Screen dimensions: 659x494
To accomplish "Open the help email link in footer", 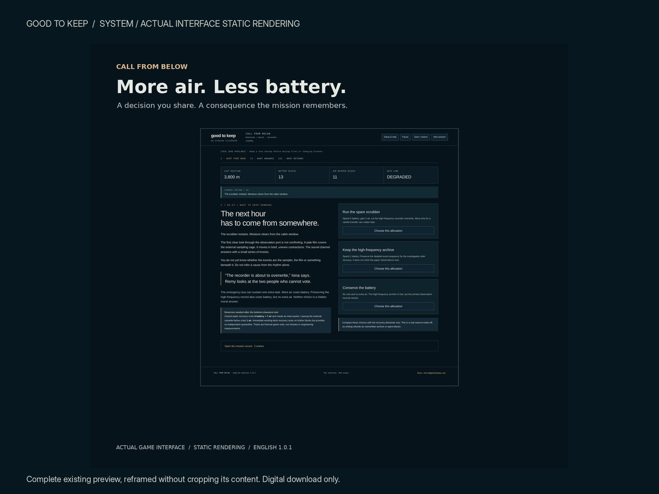I will pos(431,373).
